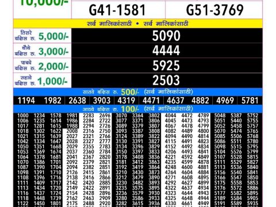This screenshot has width=276, height=207.
Task: Click number 5191 in the 100 prize table
Action: click(x=220, y=204)
